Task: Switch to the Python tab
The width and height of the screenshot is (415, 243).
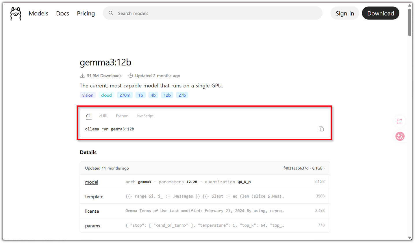Action: point(122,116)
